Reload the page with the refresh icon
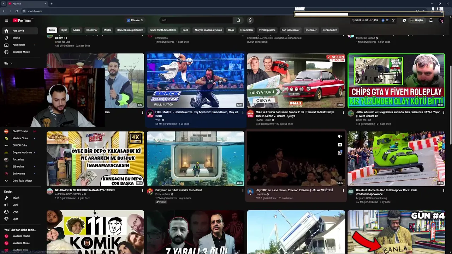Image resolution: width=452 pixels, height=254 pixels. pyautogui.click(x=16, y=11)
